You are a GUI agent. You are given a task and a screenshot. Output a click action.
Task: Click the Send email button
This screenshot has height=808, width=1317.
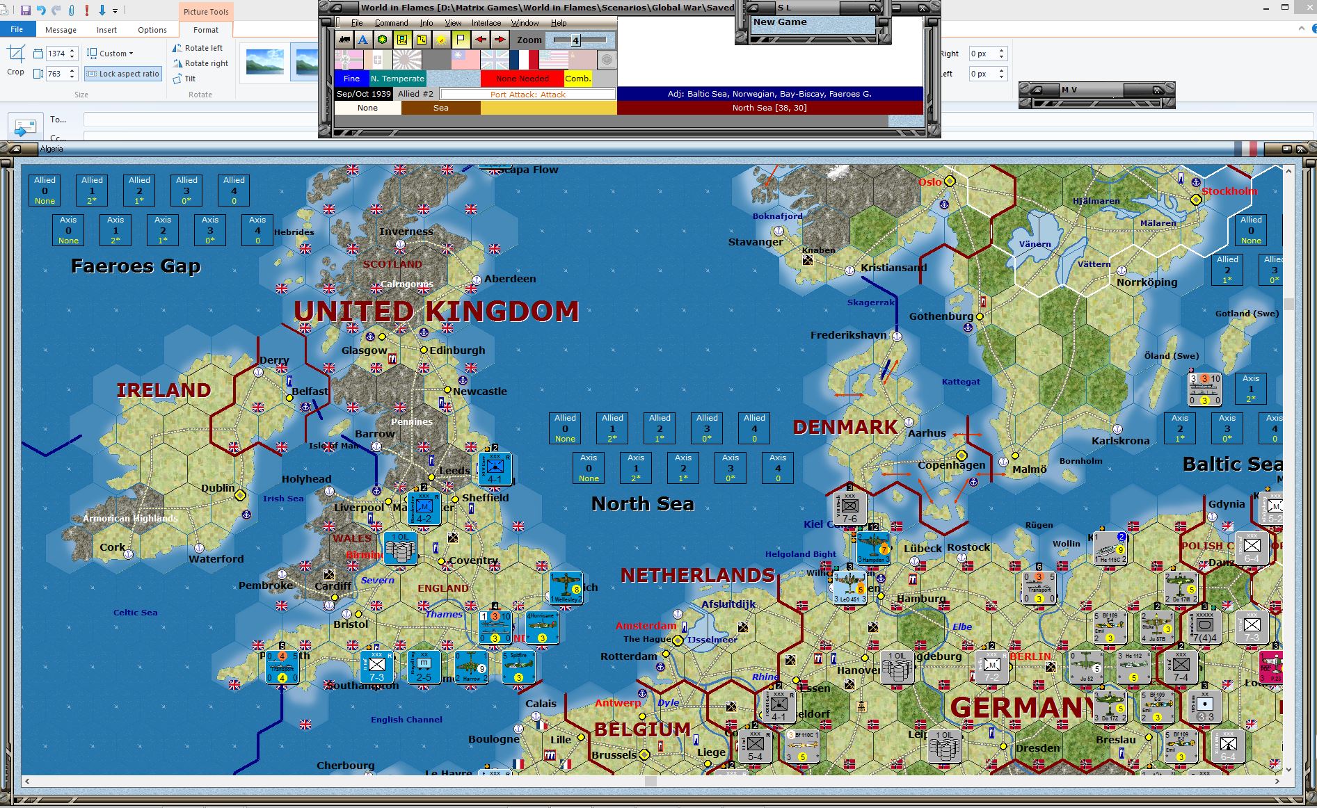(25, 127)
